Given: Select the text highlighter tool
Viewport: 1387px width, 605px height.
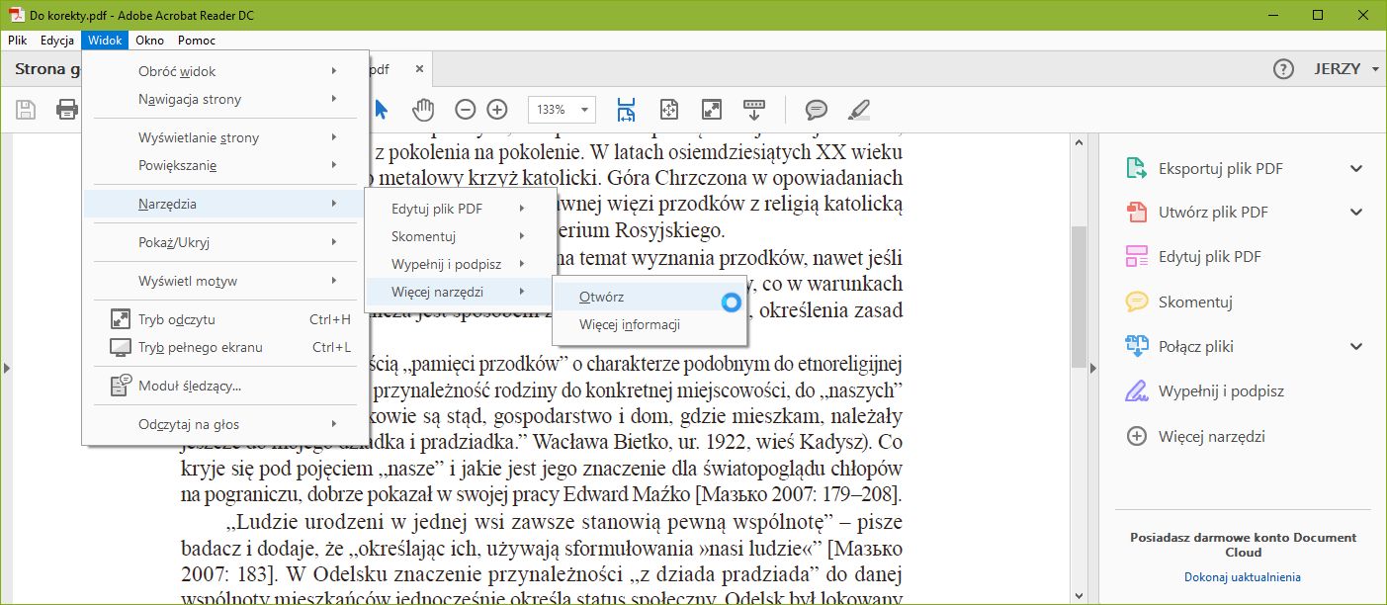Looking at the screenshot, I should (858, 109).
